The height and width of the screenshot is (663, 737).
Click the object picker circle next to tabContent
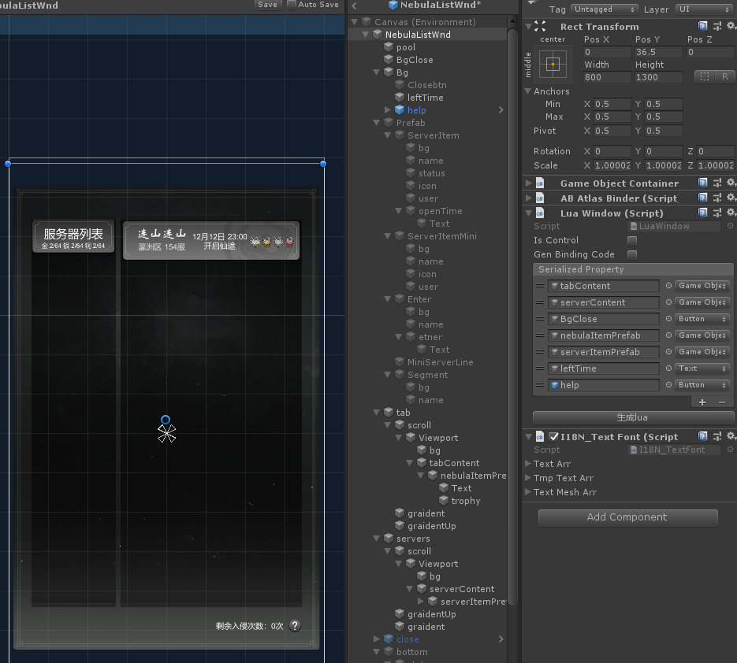pos(668,286)
